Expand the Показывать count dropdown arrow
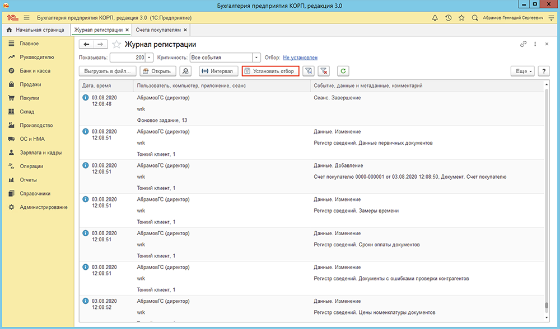The image size is (560, 329). 150,58
